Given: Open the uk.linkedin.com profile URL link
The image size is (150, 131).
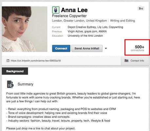Looking at the screenshot, I should point(36,61).
